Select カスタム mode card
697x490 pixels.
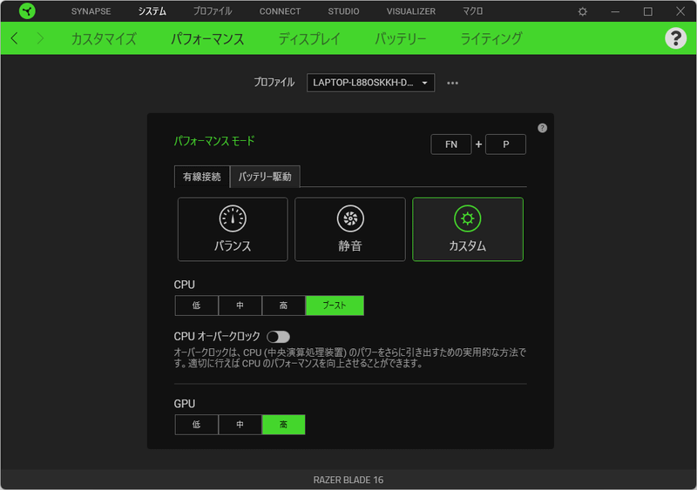point(468,229)
